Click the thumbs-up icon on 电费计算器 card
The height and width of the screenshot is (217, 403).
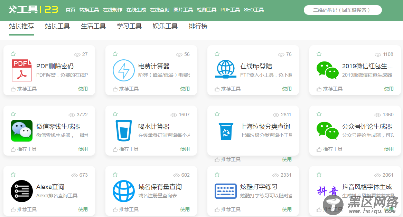pos(115,89)
